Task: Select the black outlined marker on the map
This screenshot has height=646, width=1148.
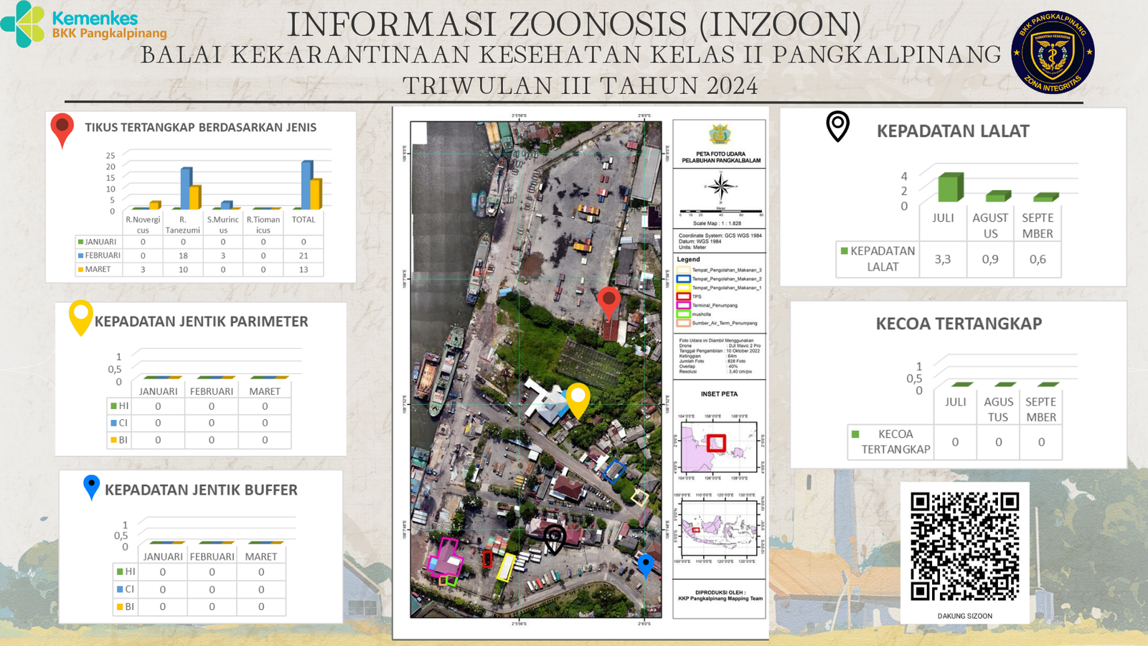Action: coord(554,538)
